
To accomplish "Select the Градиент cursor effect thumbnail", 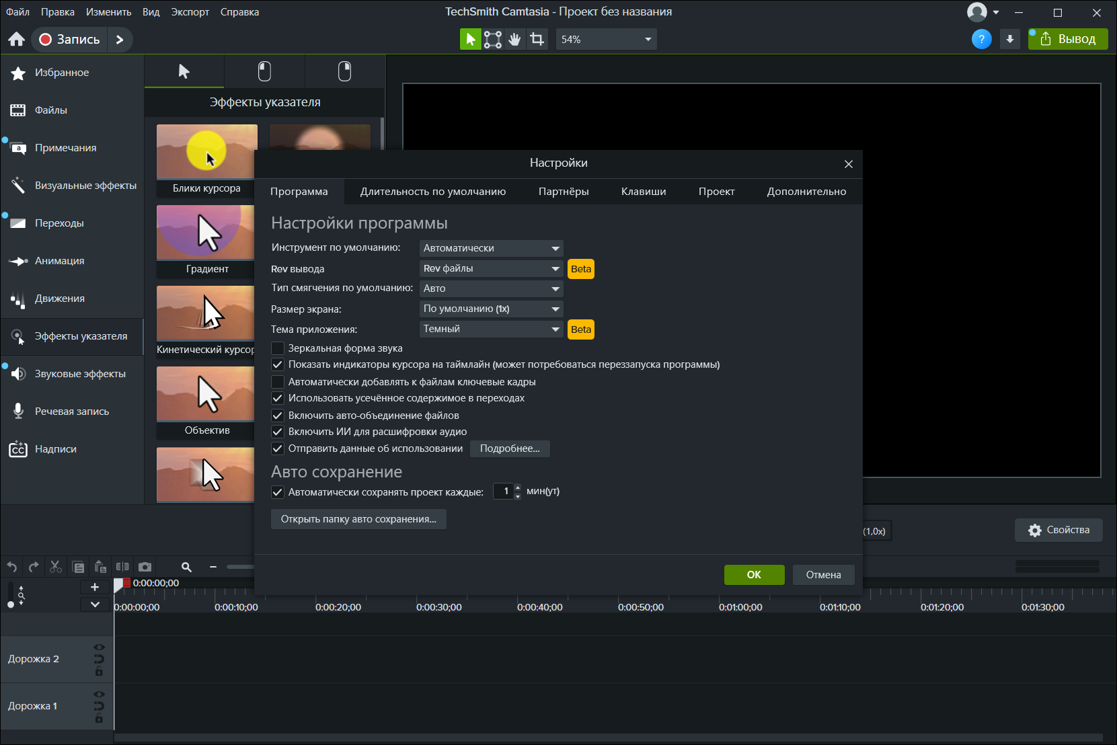I will (x=206, y=241).
